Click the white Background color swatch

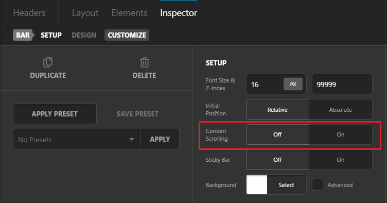point(257,185)
